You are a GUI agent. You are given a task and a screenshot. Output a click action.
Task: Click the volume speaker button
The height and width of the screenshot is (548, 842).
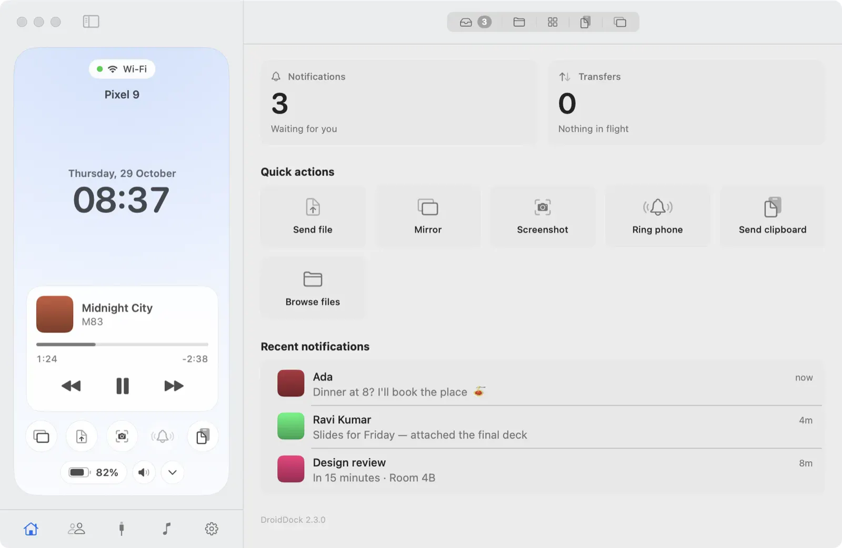144,472
